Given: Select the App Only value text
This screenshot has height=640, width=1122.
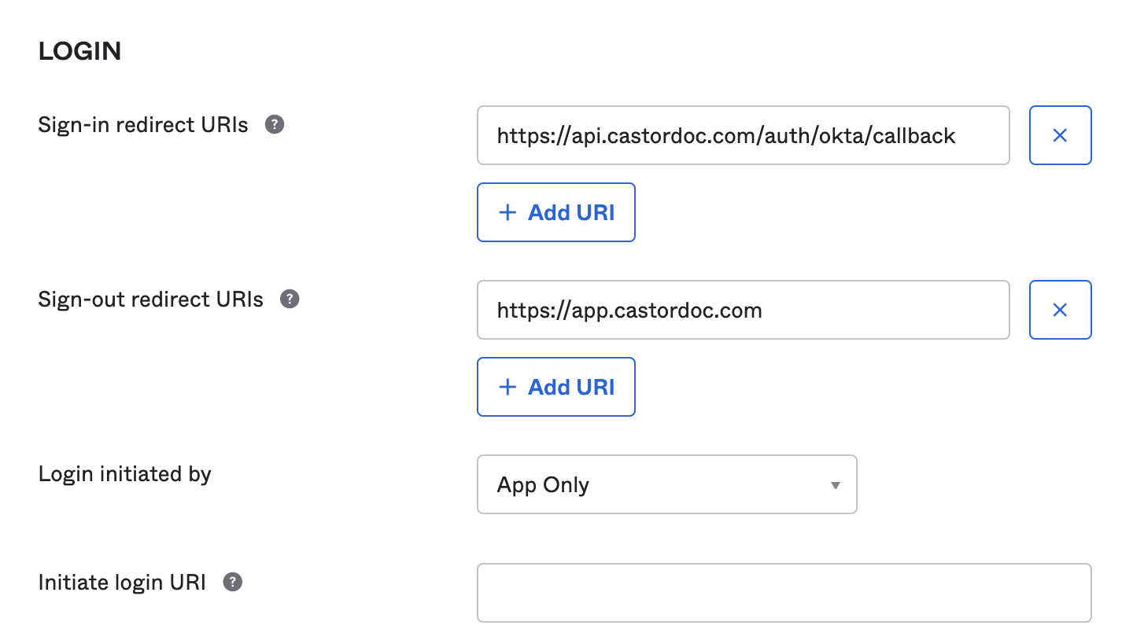Looking at the screenshot, I should click(x=543, y=485).
